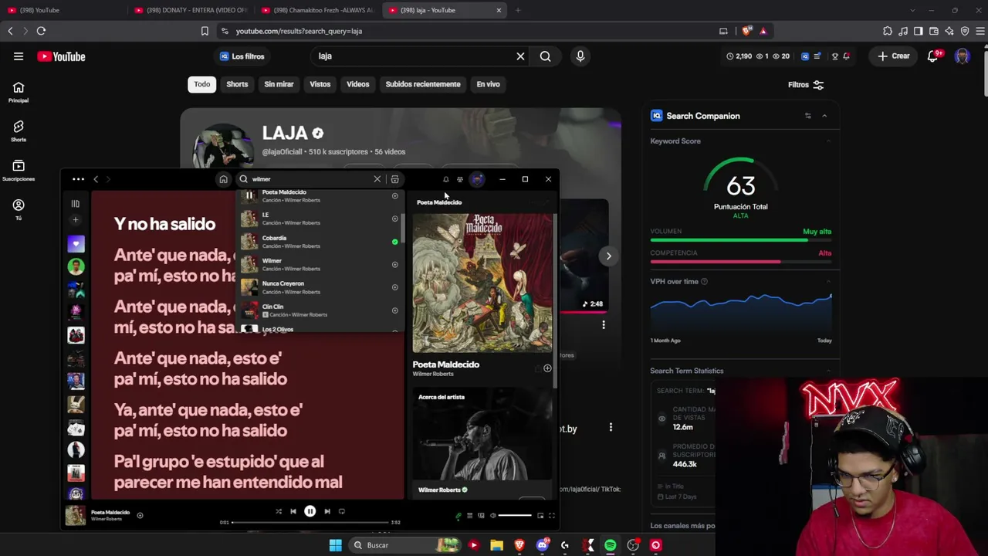This screenshot has height=556, width=988.
Task: Open Spotify friend activity icon
Action: tap(460, 179)
